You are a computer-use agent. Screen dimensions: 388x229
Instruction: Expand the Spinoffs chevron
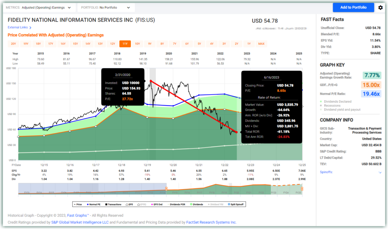(380, 172)
